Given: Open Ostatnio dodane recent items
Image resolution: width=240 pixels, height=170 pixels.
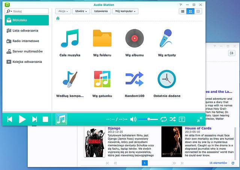Looking at the screenshot, I should (167, 83).
